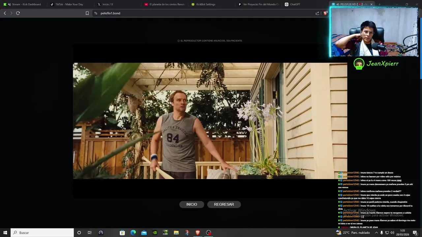The image size is (422, 237).
Task: Open the Mail app on taskbar
Action: [x=144, y=233]
